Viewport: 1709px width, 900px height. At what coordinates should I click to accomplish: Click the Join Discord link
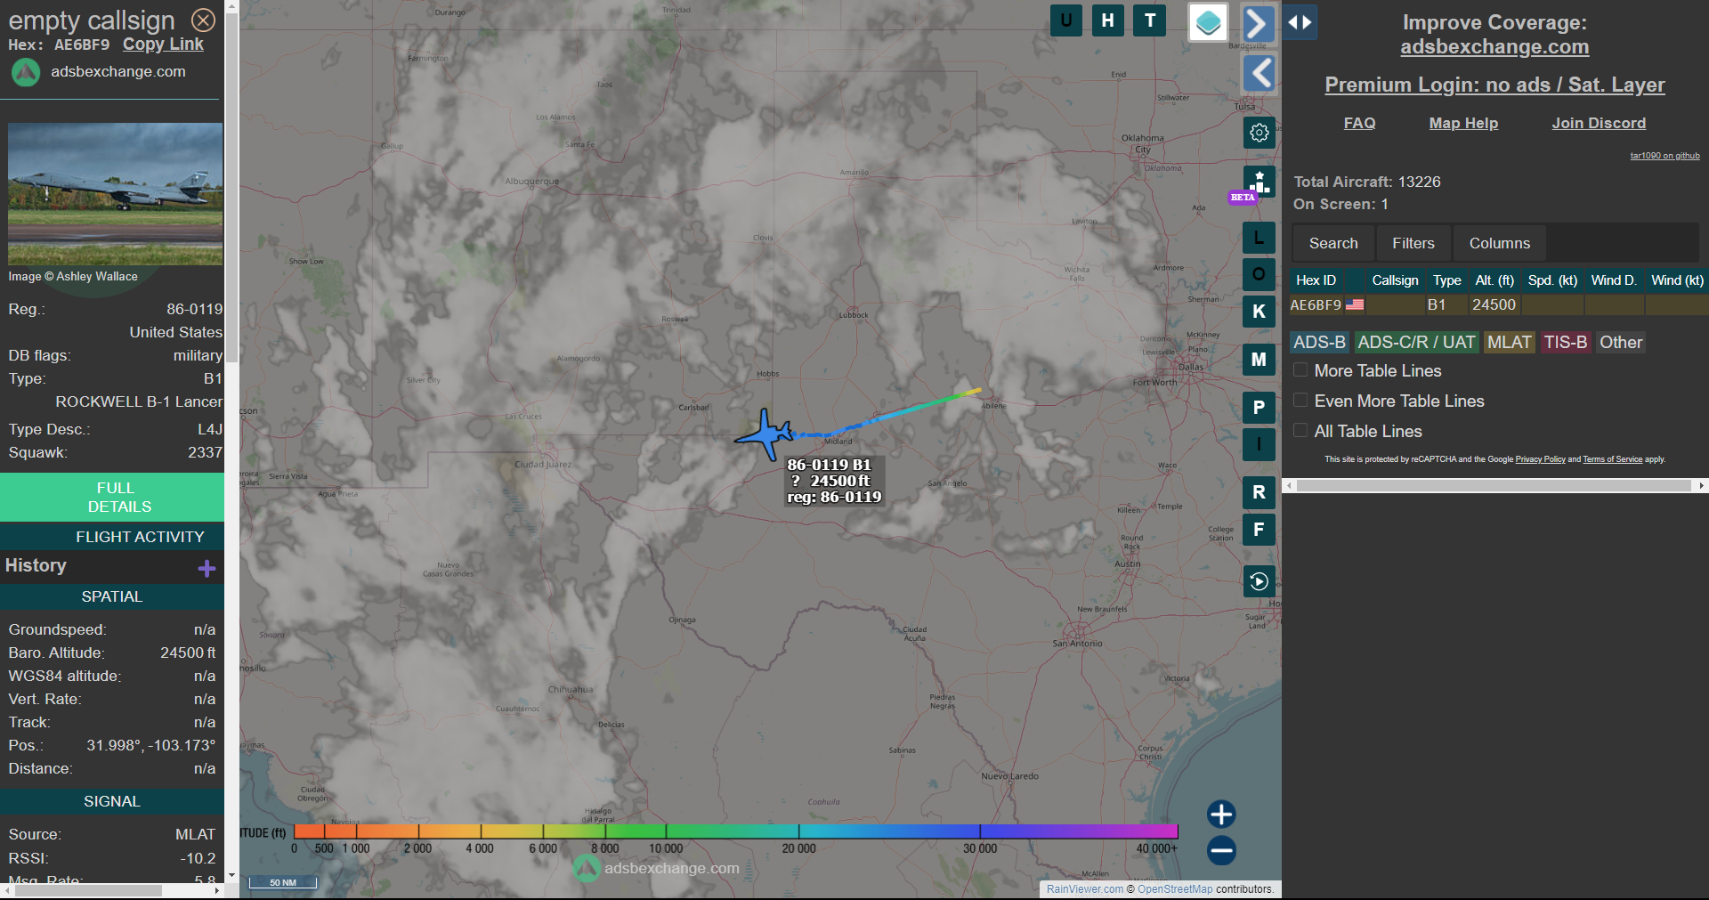[1599, 123]
